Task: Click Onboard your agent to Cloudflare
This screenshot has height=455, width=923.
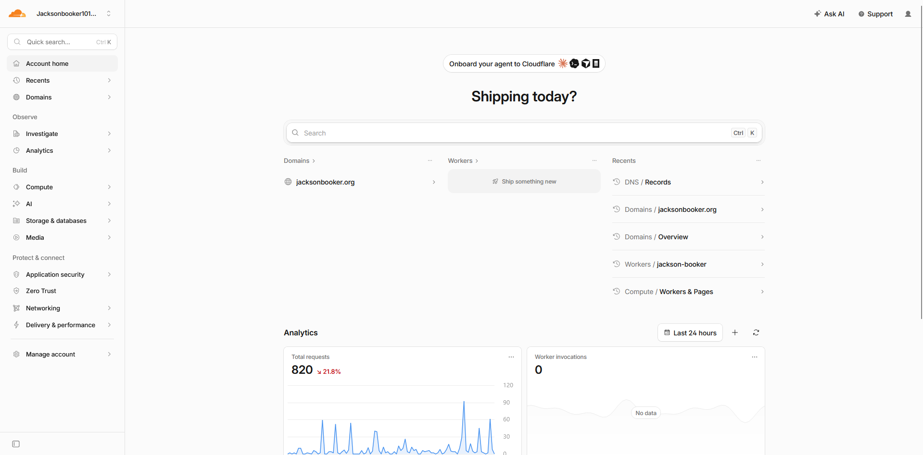Action: coord(524,64)
